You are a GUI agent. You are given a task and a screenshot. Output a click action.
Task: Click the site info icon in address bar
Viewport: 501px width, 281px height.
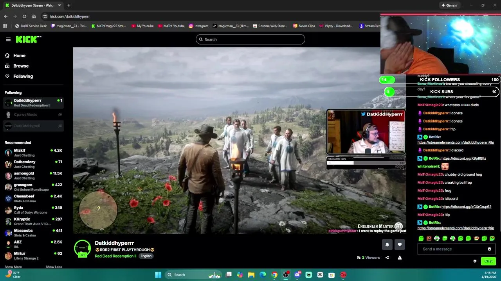45,16
